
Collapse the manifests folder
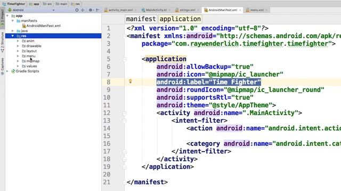tap(13, 21)
